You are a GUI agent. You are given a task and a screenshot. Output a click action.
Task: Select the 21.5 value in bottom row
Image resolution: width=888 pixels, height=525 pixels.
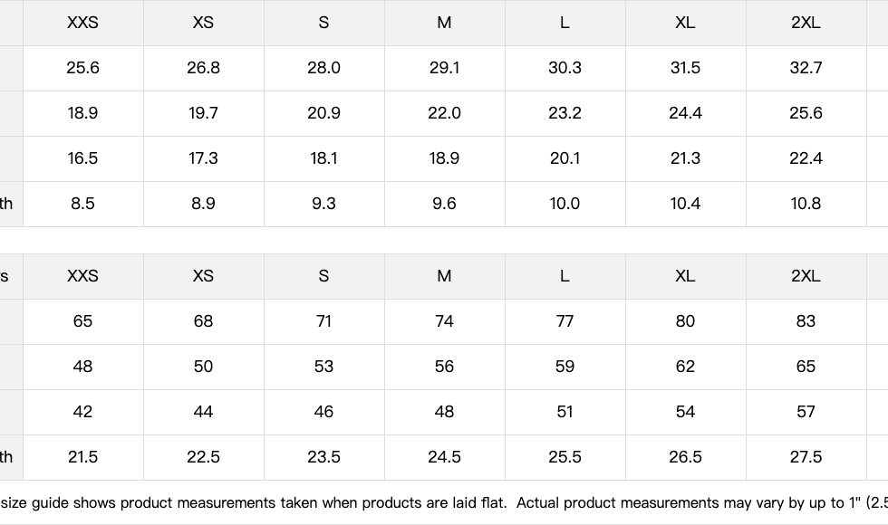[82, 457]
